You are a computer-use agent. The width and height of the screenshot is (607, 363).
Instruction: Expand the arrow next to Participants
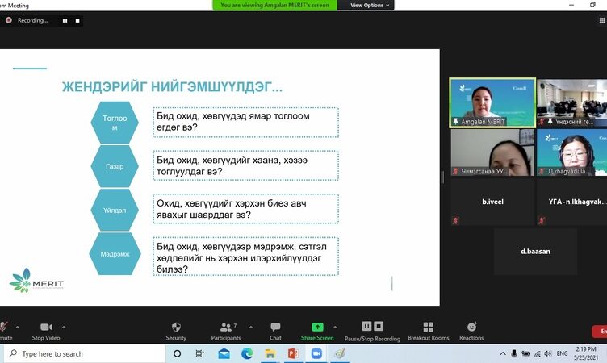(x=249, y=327)
